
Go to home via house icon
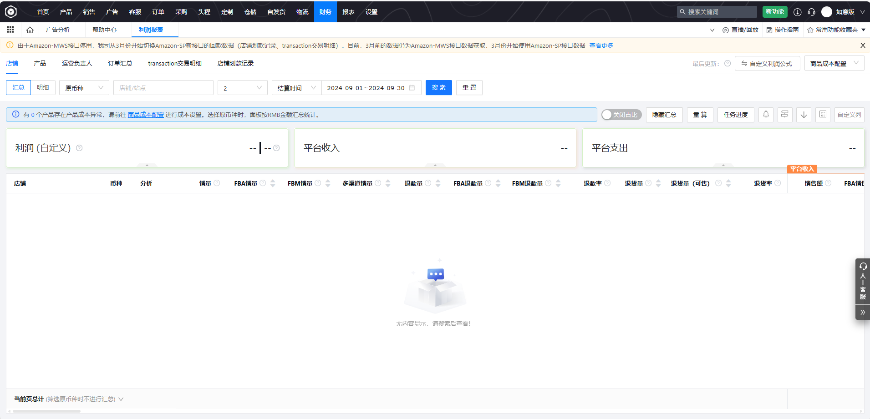[x=30, y=30]
